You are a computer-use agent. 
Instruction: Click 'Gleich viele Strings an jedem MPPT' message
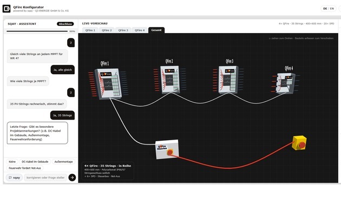point(37,56)
